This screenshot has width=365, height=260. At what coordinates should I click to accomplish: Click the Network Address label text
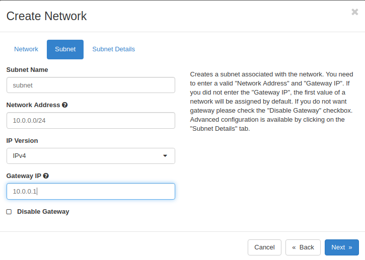[x=33, y=105]
